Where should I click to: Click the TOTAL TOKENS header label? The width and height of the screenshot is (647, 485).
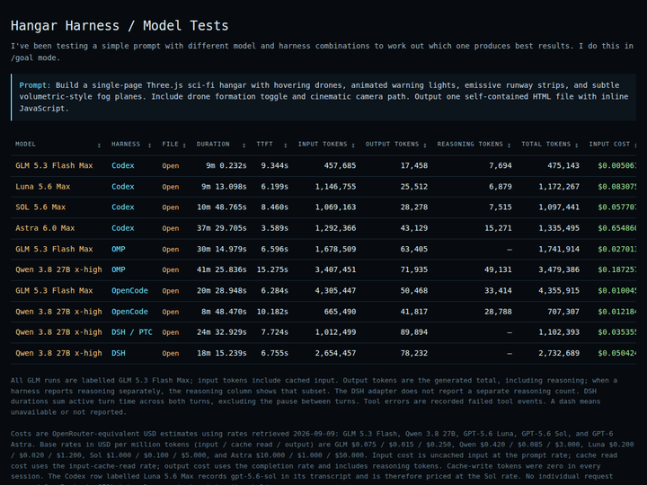[x=546, y=144]
